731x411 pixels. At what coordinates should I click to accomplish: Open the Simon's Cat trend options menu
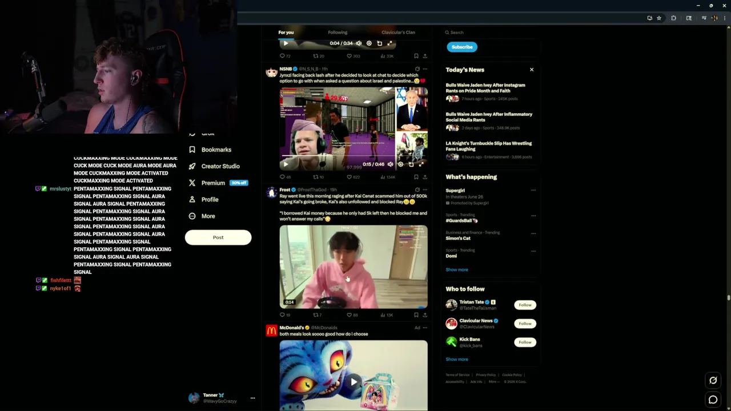(533, 233)
